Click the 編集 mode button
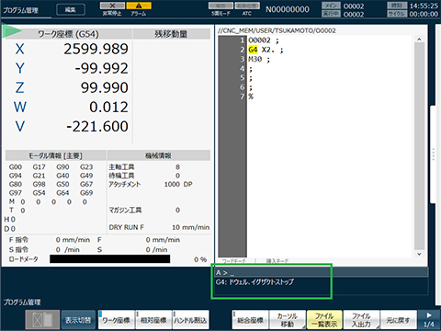The height and width of the screenshot is (331, 441). [x=71, y=10]
